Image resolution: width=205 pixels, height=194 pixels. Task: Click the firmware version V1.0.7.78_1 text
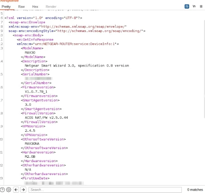click(36, 92)
